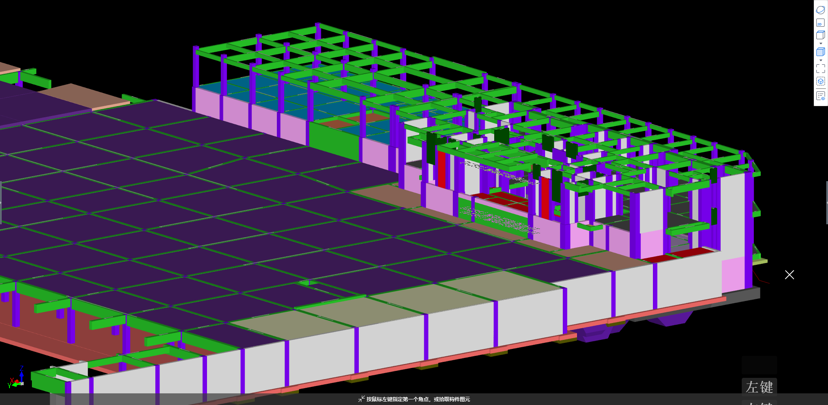Select the leftmost tall red door element

pos(442,169)
